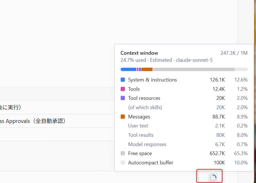Image resolution: width=256 pixels, height=183 pixels.
Task: Click the pink Tools legend square
Action: pyautogui.click(x=123, y=89)
